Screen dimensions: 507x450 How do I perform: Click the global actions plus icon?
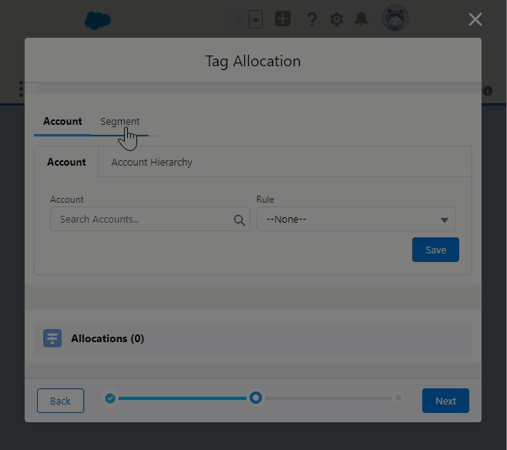point(283,19)
